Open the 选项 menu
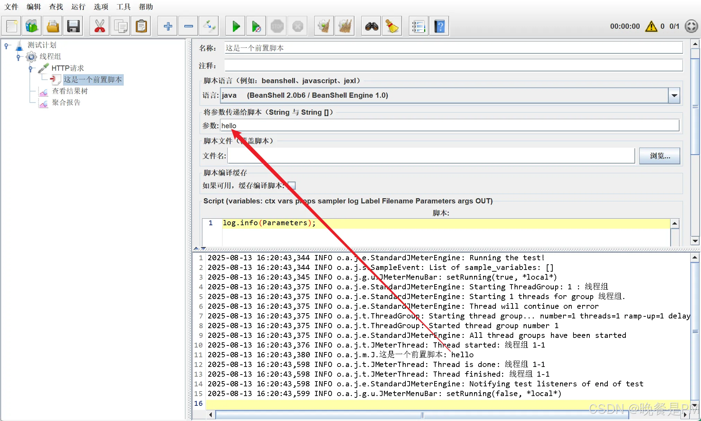 click(x=101, y=7)
